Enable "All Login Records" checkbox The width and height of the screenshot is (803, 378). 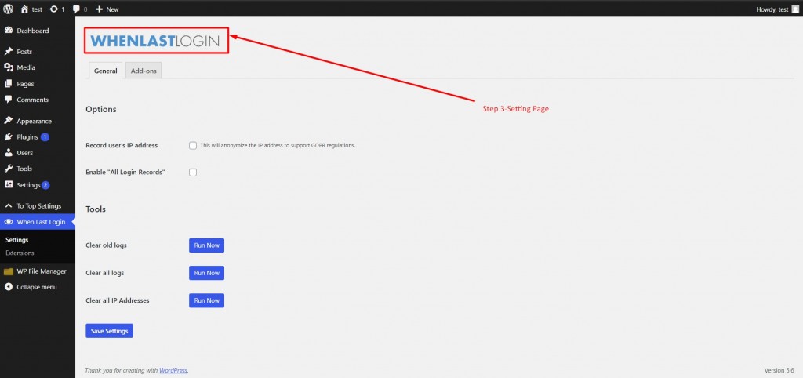[193, 172]
